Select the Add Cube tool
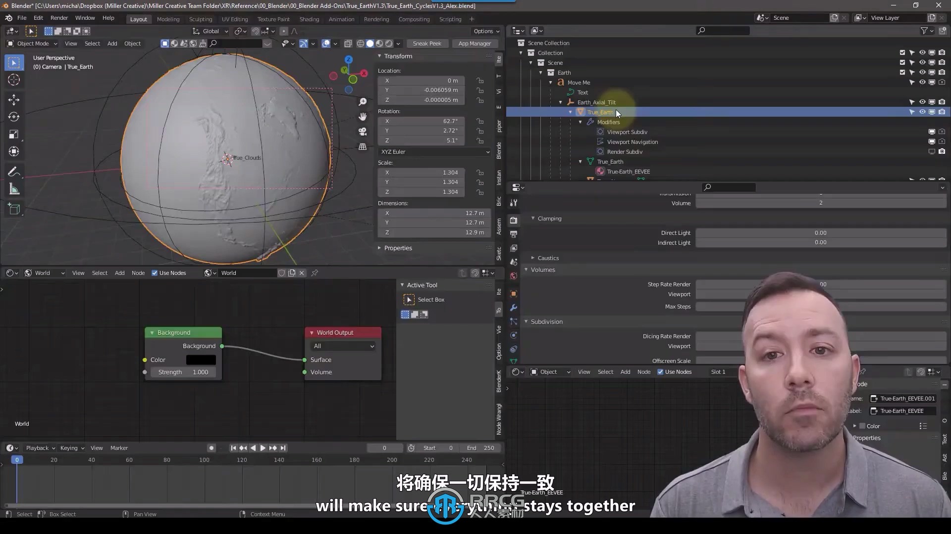Viewport: 951px width, 534px height. coord(14,209)
